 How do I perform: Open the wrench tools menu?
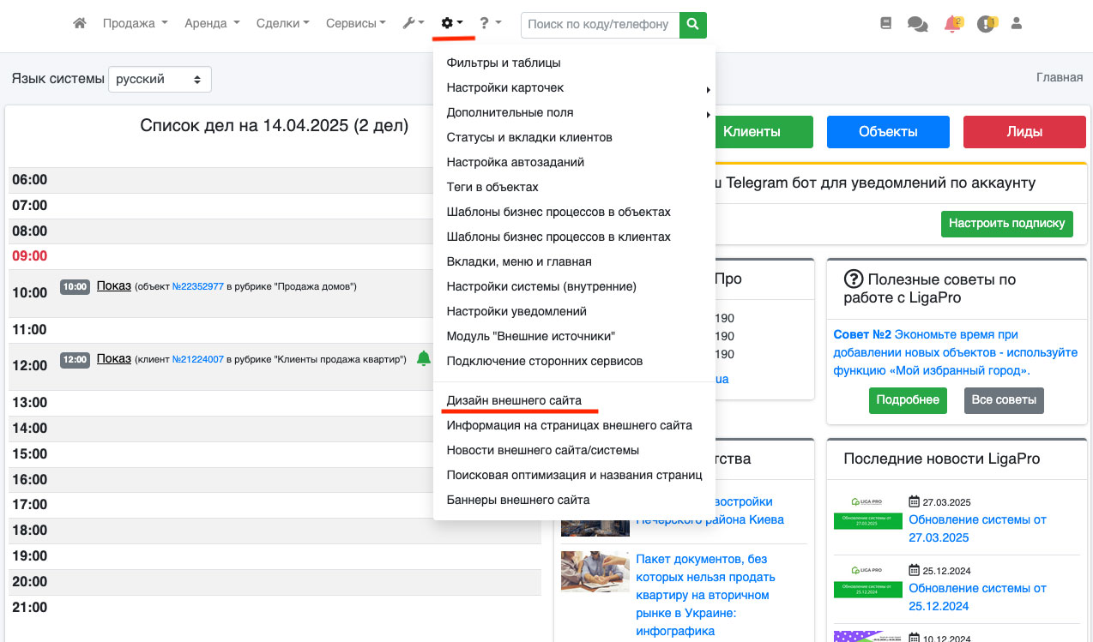click(x=413, y=24)
